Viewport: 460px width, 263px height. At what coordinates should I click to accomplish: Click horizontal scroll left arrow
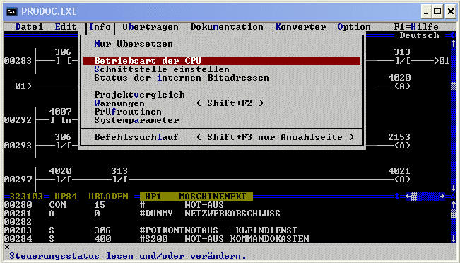408,197
